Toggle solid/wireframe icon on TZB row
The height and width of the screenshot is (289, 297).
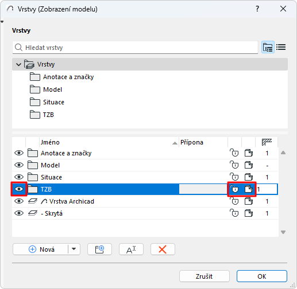pyautogui.click(x=249, y=189)
